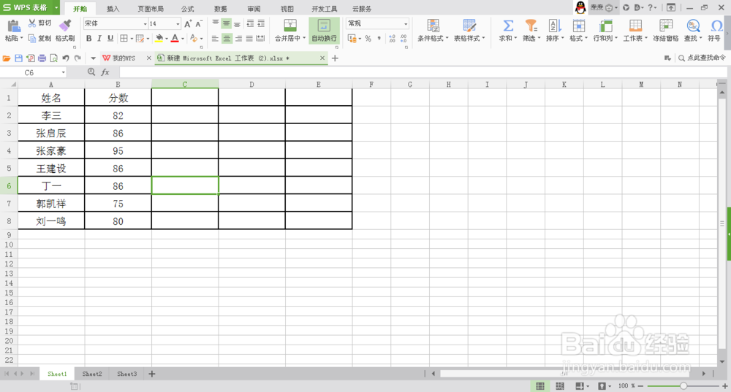
Task: Toggle top-row vertical center alignment
Action: pyautogui.click(x=226, y=23)
